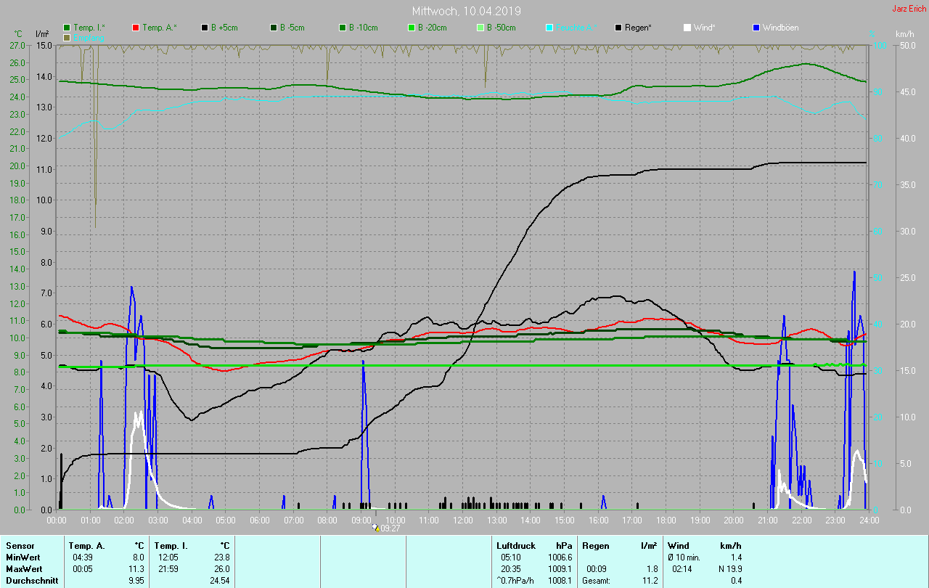Click the olive legend square in second row
Viewport: 929px width, 588px height.
[67, 37]
